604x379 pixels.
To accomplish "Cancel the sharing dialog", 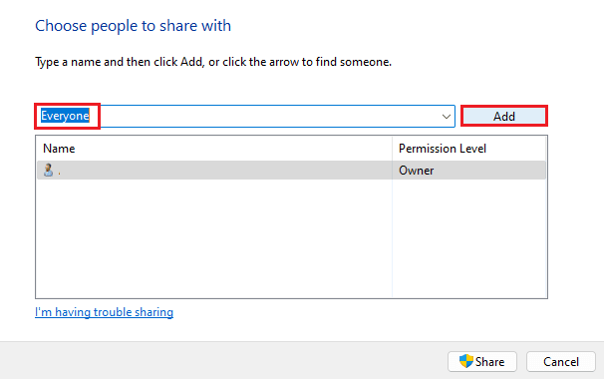I will [561, 362].
